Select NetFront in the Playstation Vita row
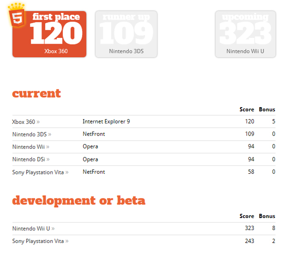This screenshot has width=288, height=255. [94, 172]
